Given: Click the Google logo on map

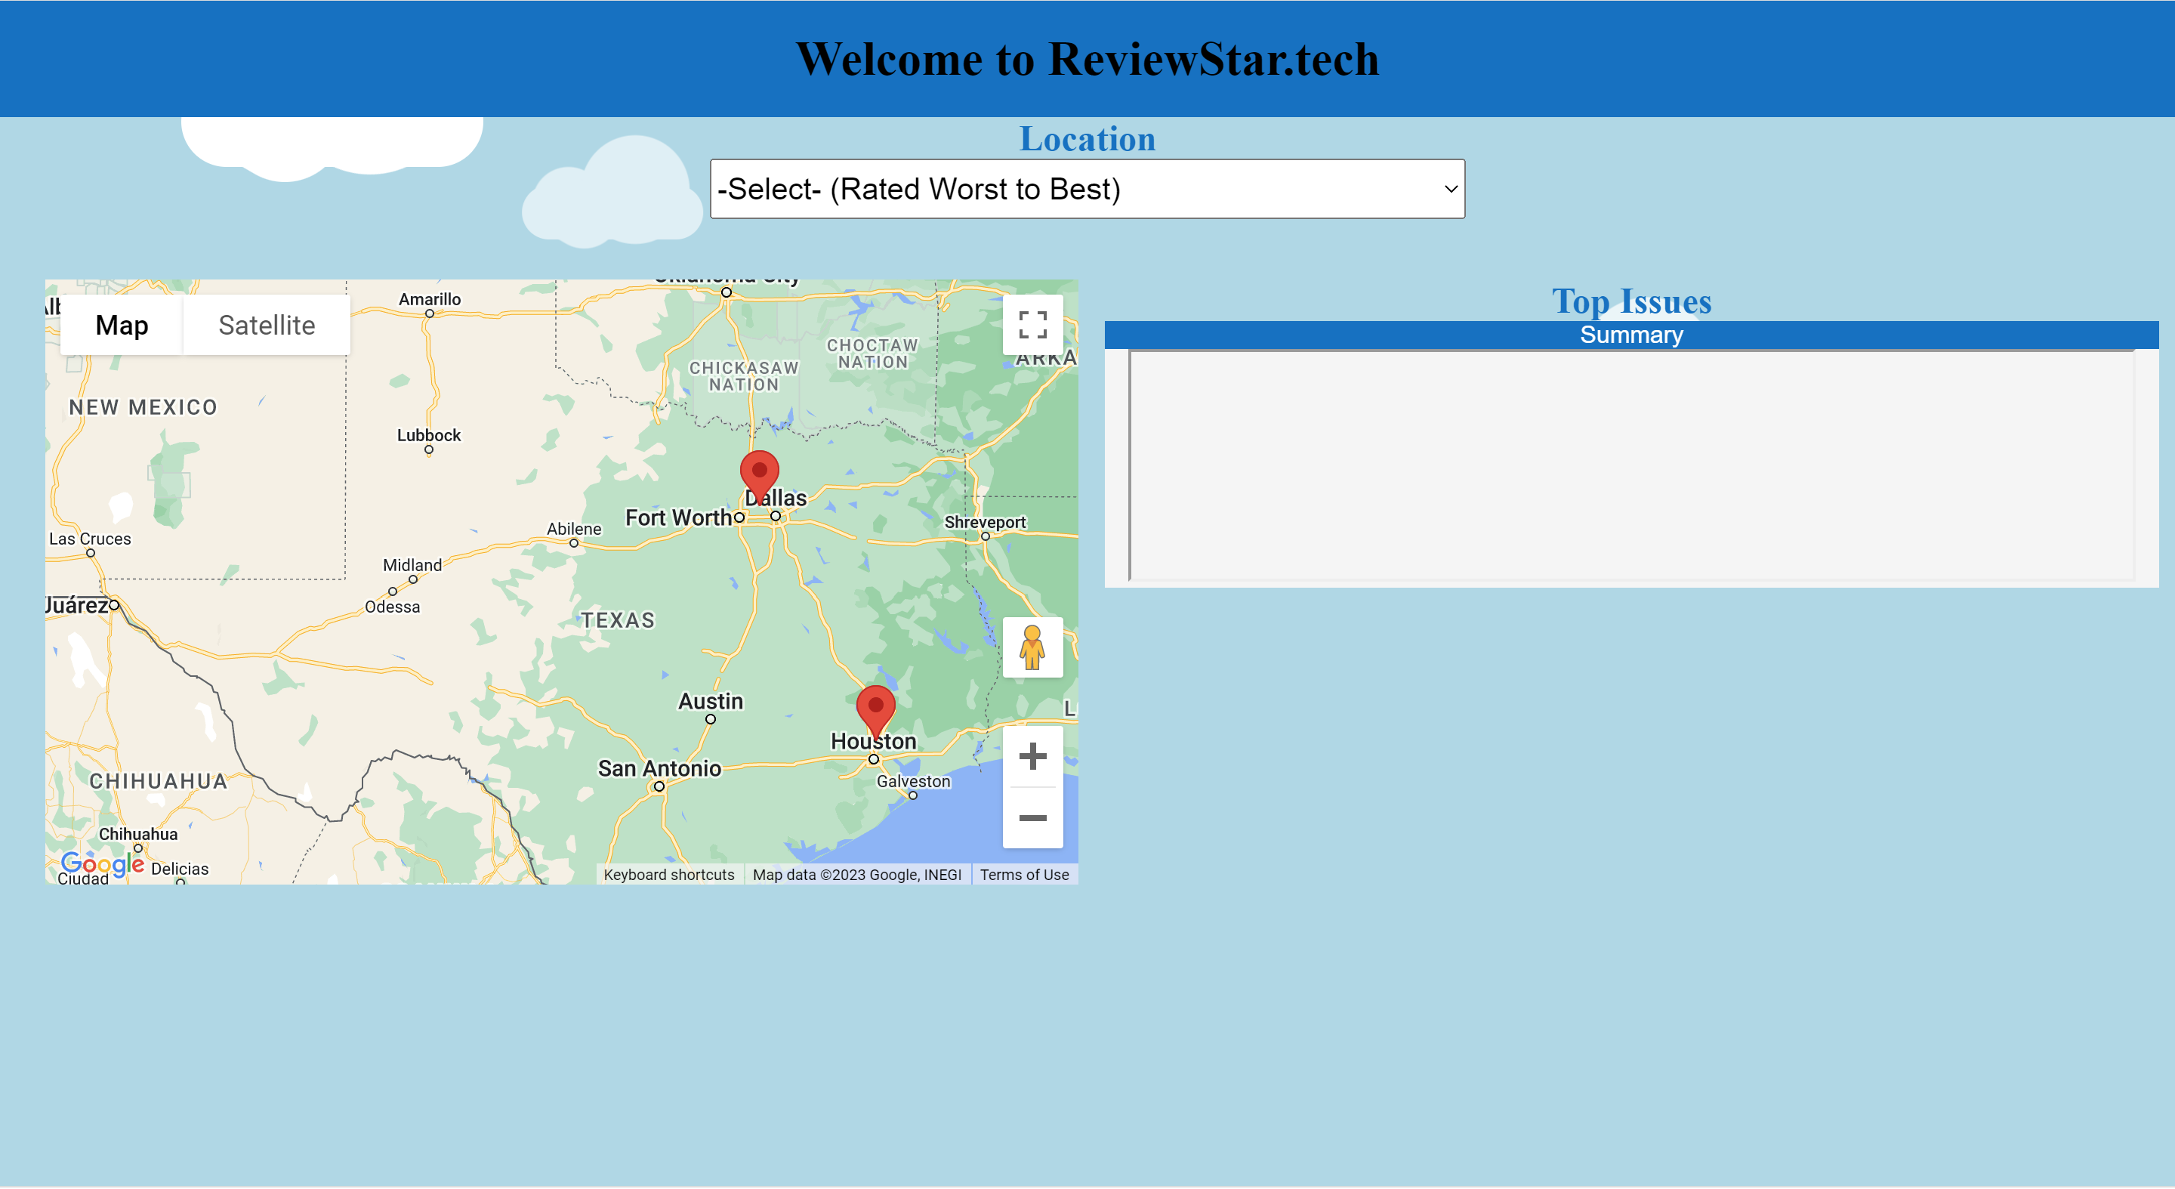Looking at the screenshot, I should (101, 864).
